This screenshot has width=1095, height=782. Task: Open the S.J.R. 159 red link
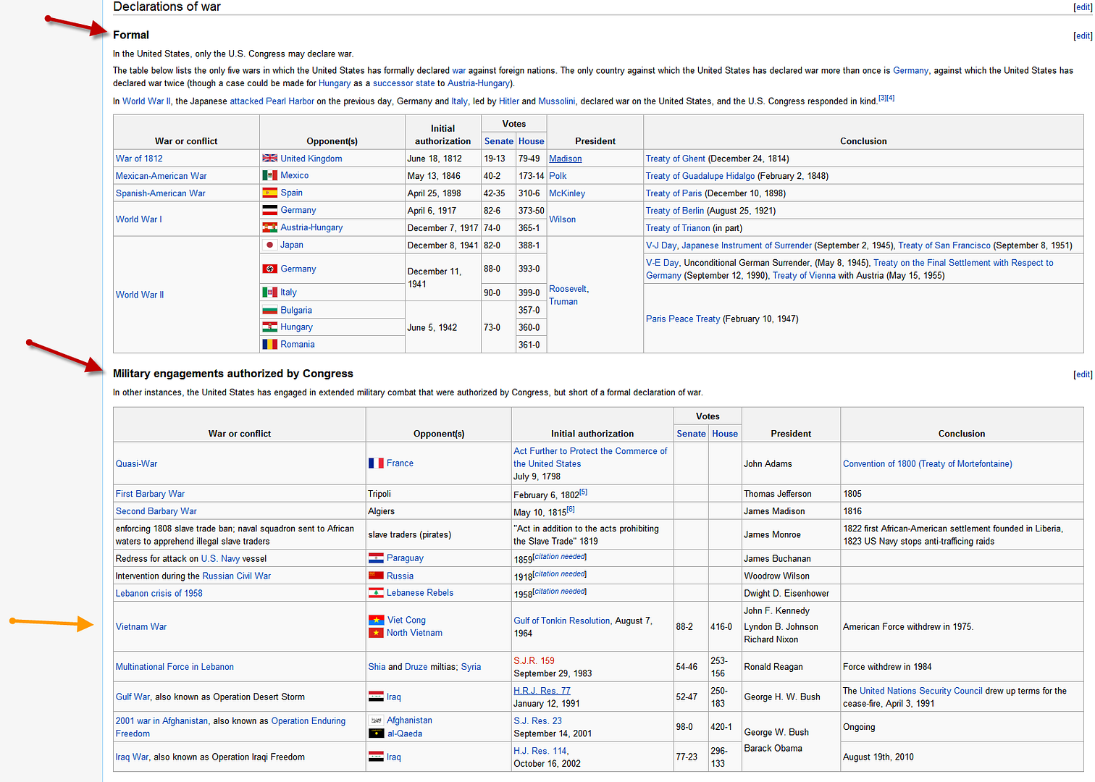click(x=534, y=661)
